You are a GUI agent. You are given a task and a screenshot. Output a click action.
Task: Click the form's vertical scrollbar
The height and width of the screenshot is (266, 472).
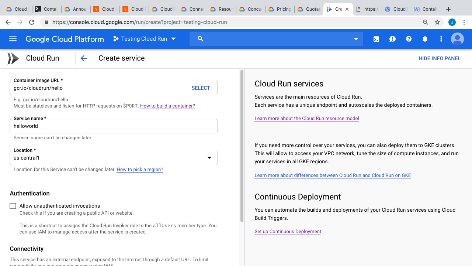tap(242, 146)
